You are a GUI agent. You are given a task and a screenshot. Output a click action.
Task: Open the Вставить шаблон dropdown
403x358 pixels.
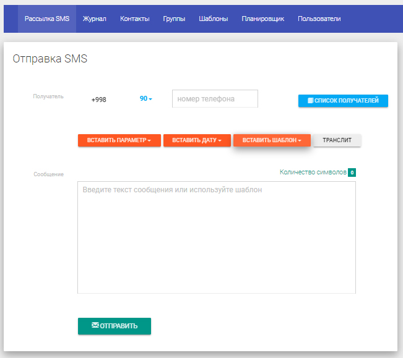coord(272,140)
